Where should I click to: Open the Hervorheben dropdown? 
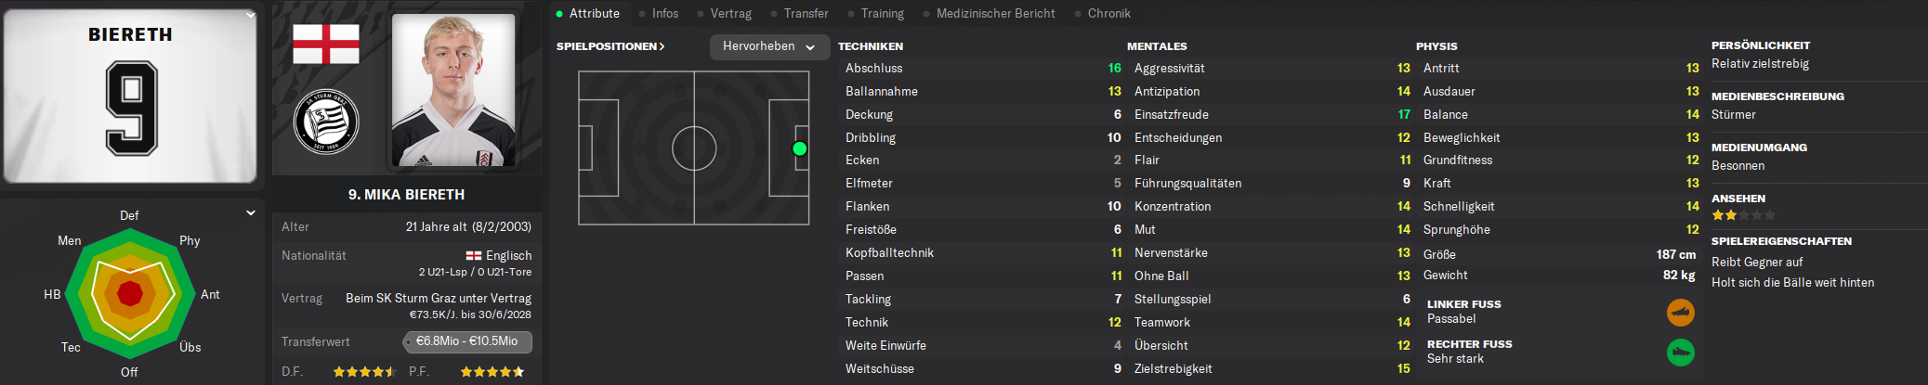pos(768,46)
